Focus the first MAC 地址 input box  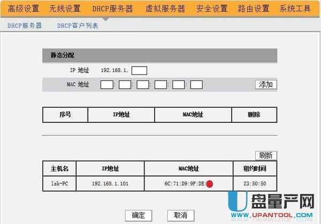click(106, 85)
